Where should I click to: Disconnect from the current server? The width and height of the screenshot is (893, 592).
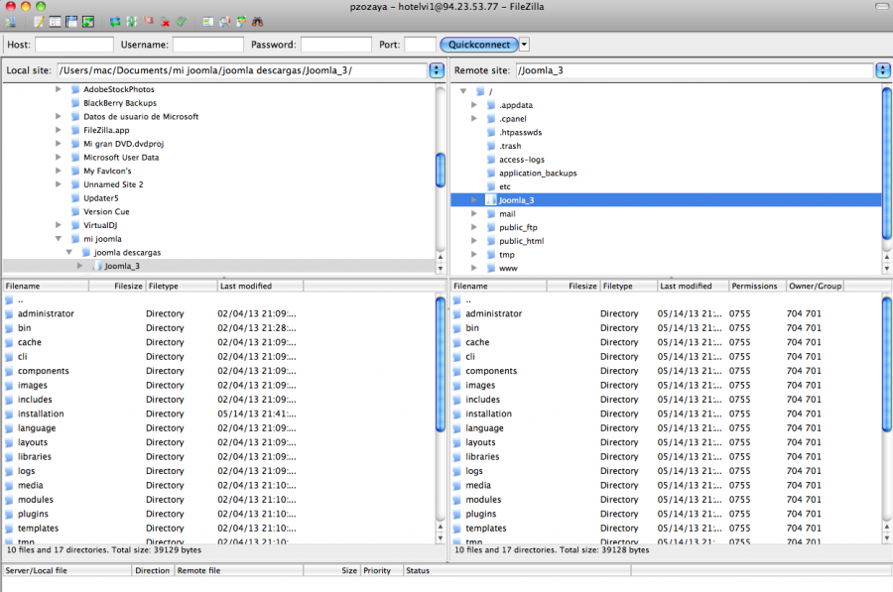(x=165, y=22)
